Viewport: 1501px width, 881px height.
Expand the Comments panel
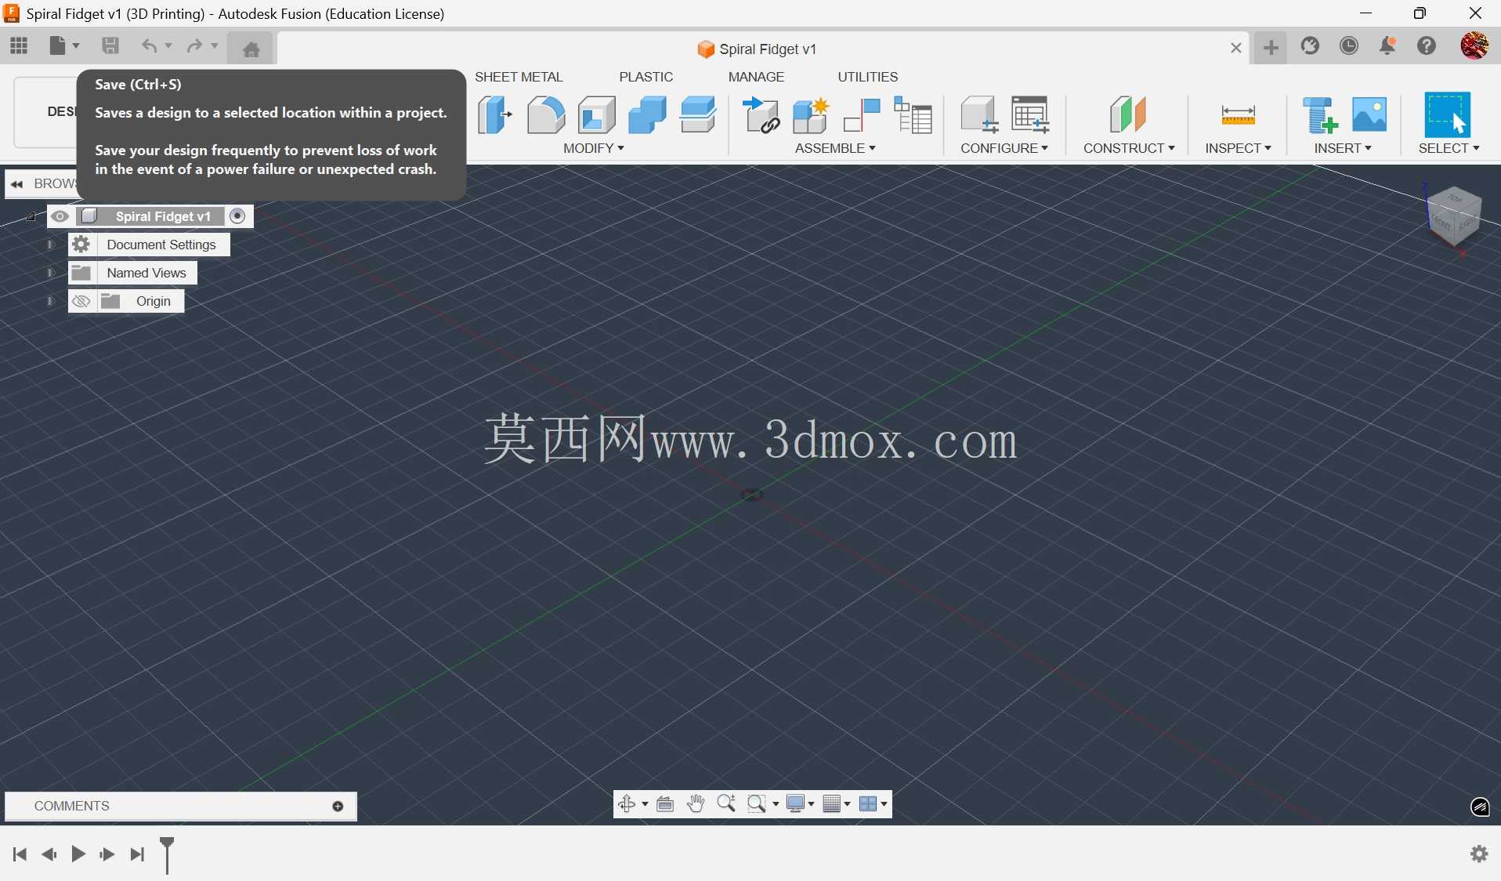(x=338, y=807)
